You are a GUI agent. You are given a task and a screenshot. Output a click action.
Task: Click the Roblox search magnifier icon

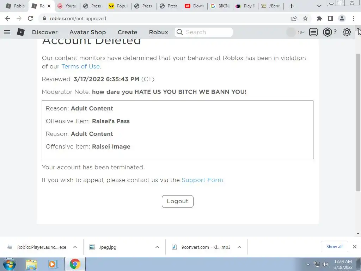[x=180, y=32]
